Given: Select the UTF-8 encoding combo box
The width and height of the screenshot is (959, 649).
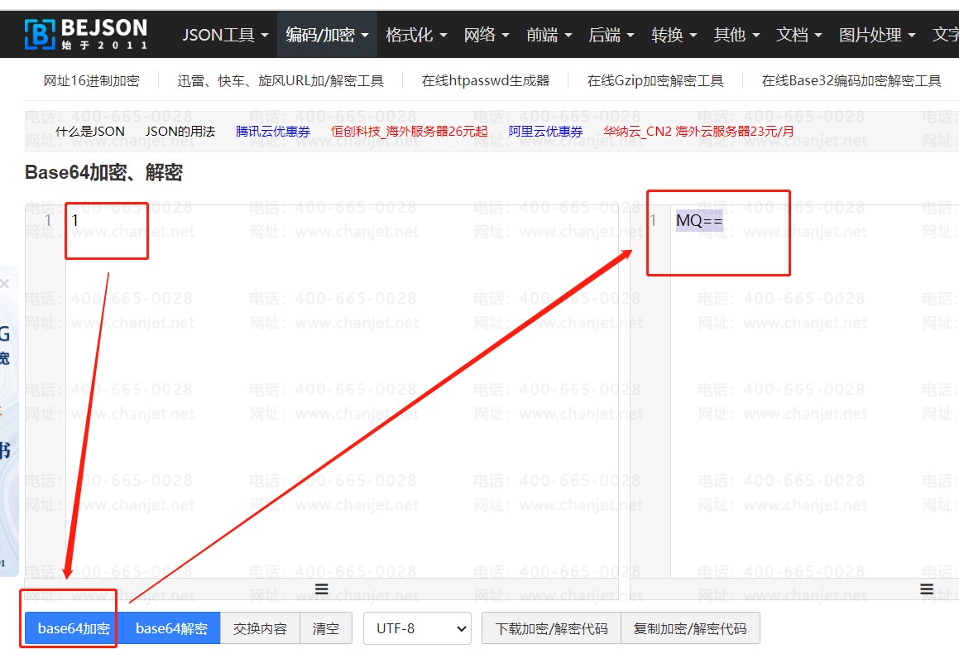Looking at the screenshot, I should 417,628.
